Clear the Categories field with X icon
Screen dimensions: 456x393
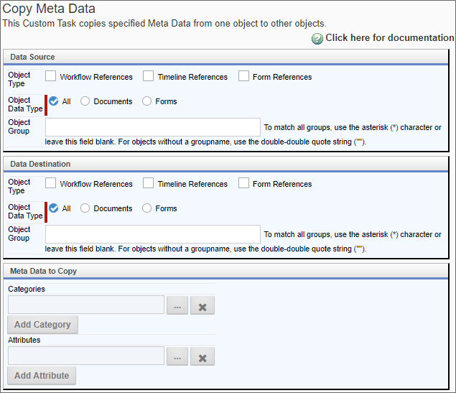pyautogui.click(x=203, y=305)
